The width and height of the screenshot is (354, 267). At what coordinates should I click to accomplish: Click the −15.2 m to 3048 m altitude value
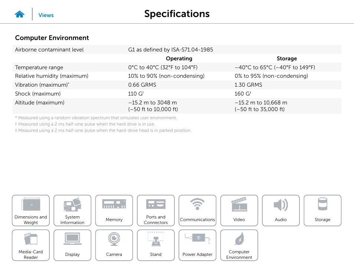(x=153, y=106)
